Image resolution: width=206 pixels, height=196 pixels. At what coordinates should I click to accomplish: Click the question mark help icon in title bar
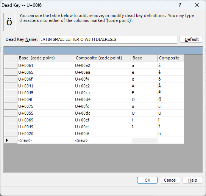(x=180, y=5)
